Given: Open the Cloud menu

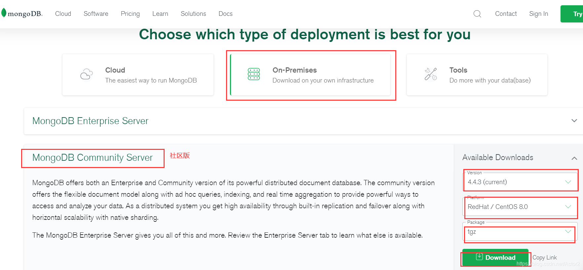Looking at the screenshot, I should (x=63, y=14).
